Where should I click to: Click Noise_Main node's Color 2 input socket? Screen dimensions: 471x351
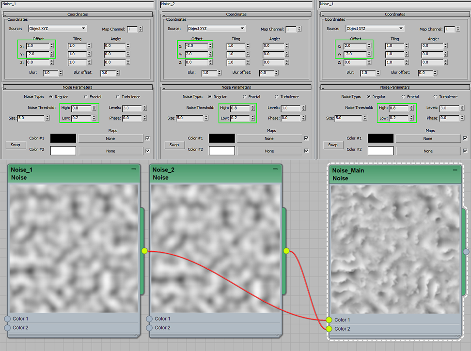click(x=329, y=329)
